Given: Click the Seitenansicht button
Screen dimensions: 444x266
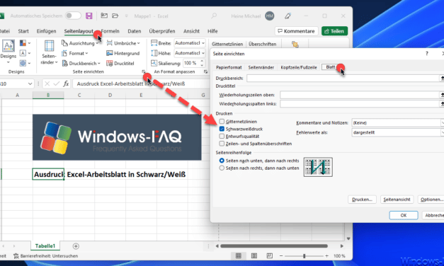Looking at the screenshot, I should coord(397,199).
